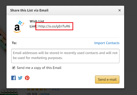Share the list via Twitter icon
Image resolution: width=137 pixels, height=95 pixels.
(20, 78)
